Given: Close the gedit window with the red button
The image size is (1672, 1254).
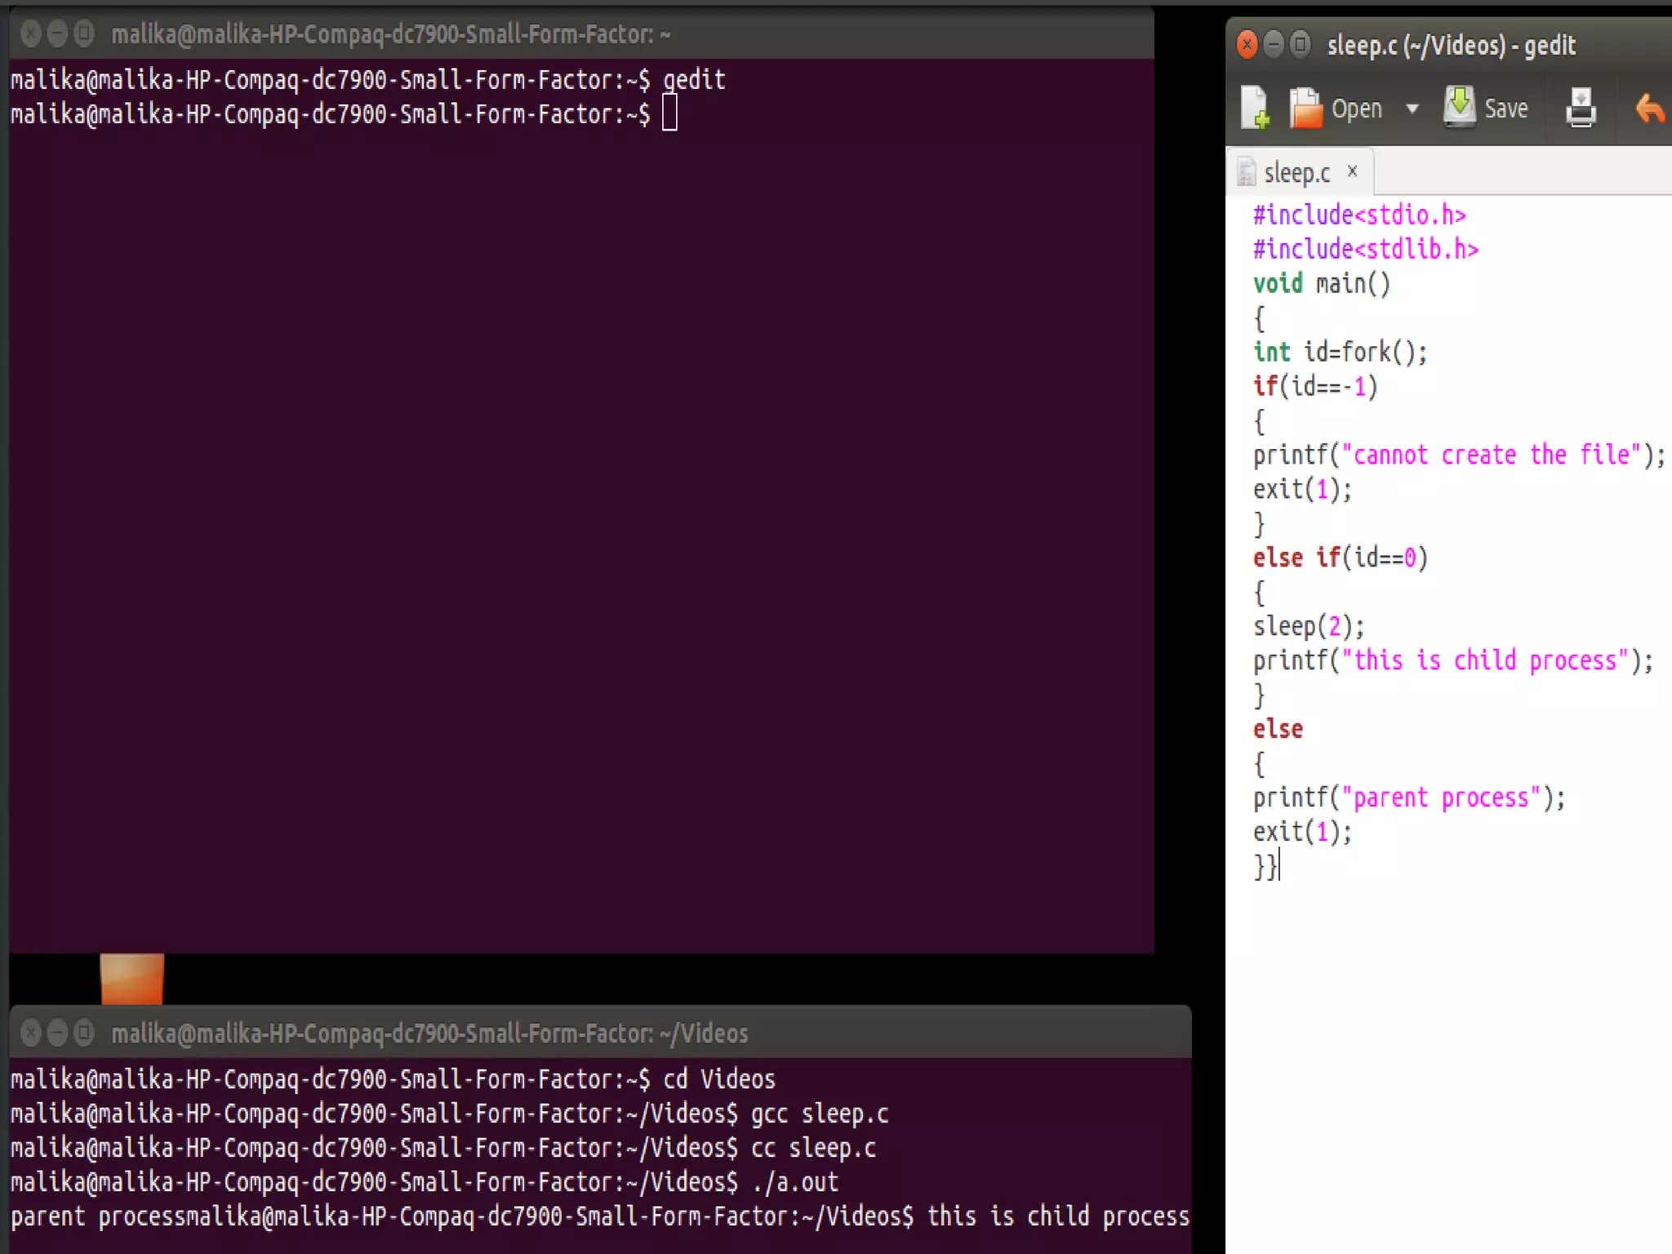Looking at the screenshot, I should 1247,44.
